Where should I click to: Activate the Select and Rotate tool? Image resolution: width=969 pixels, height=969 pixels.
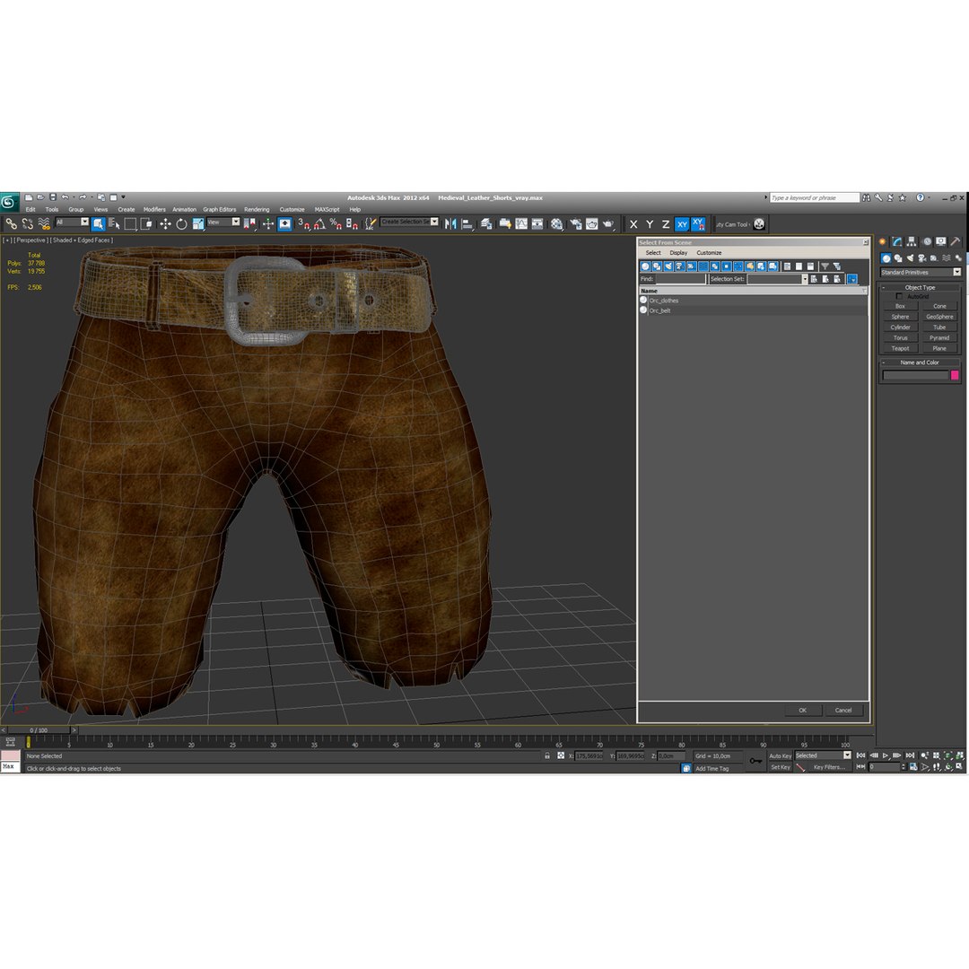coord(181,223)
